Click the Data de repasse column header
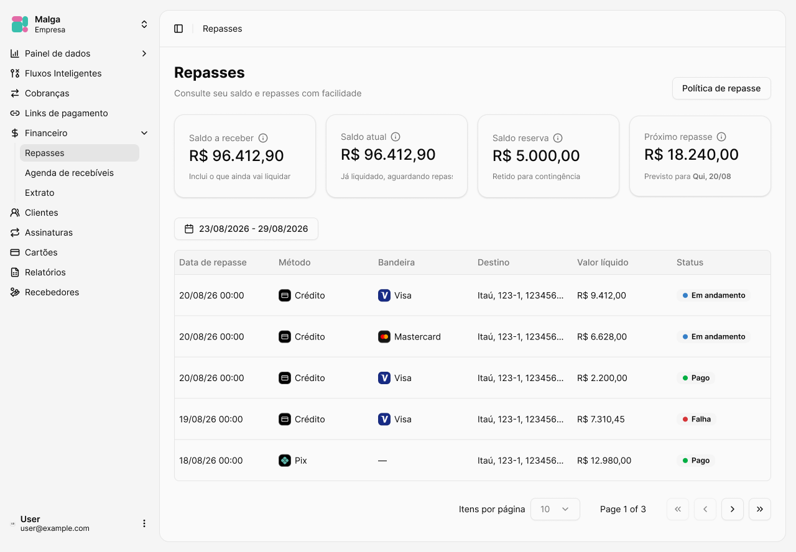This screenshot has width=796, height=552. (213, 262)
